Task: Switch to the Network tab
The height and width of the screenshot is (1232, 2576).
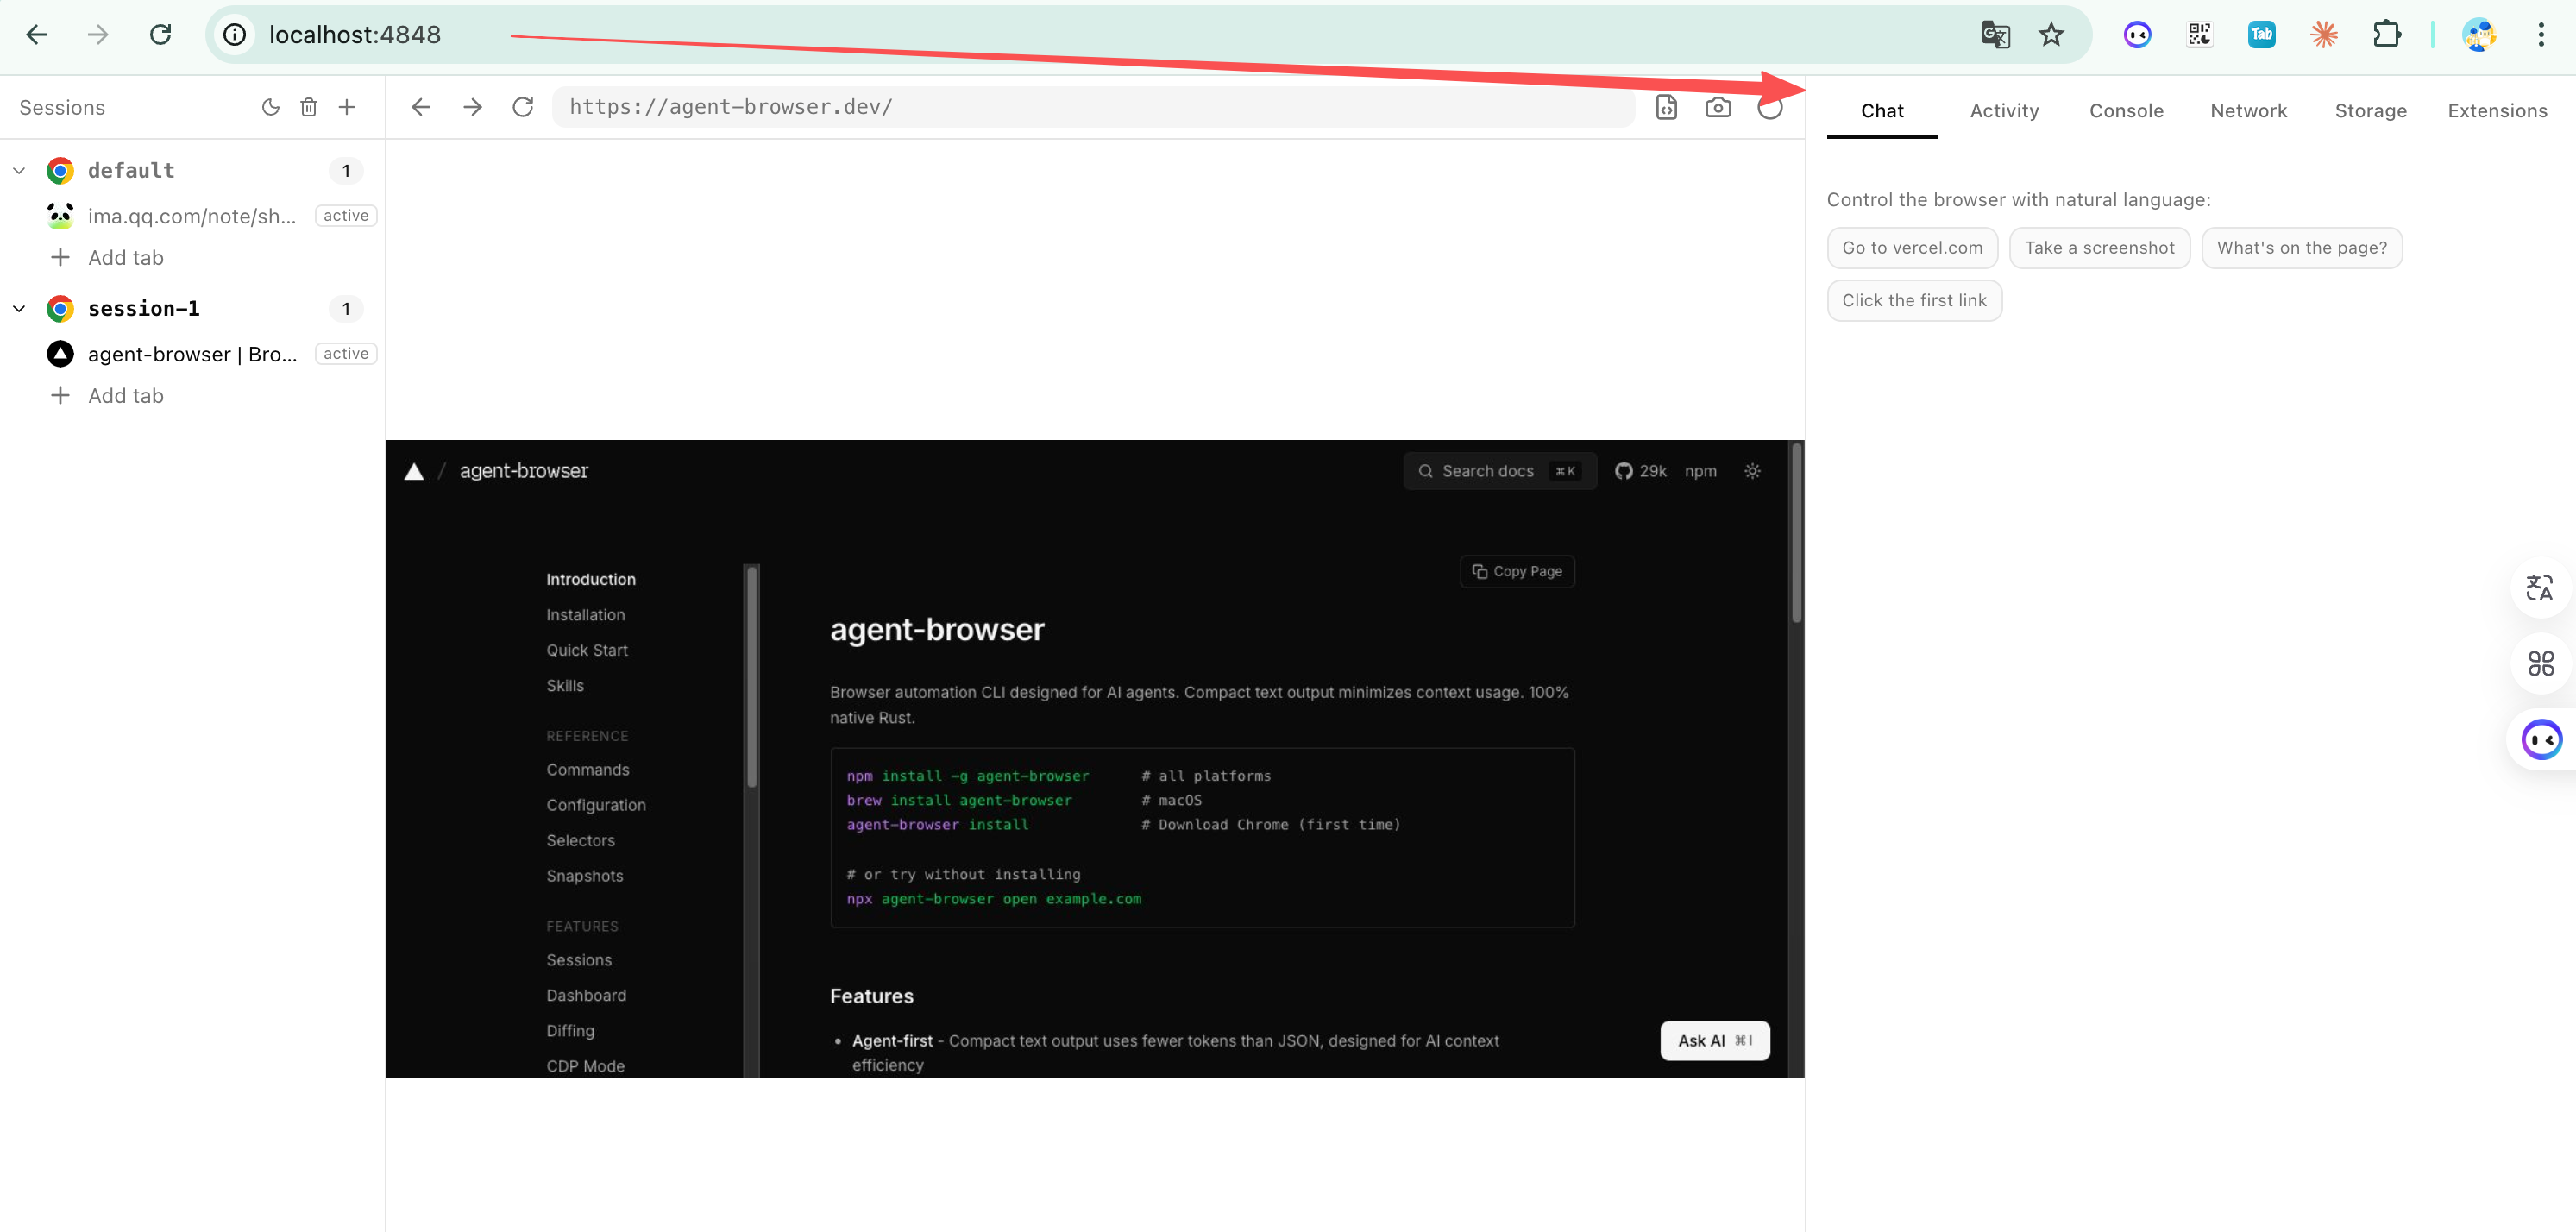Action: [x=2248, y=111]
